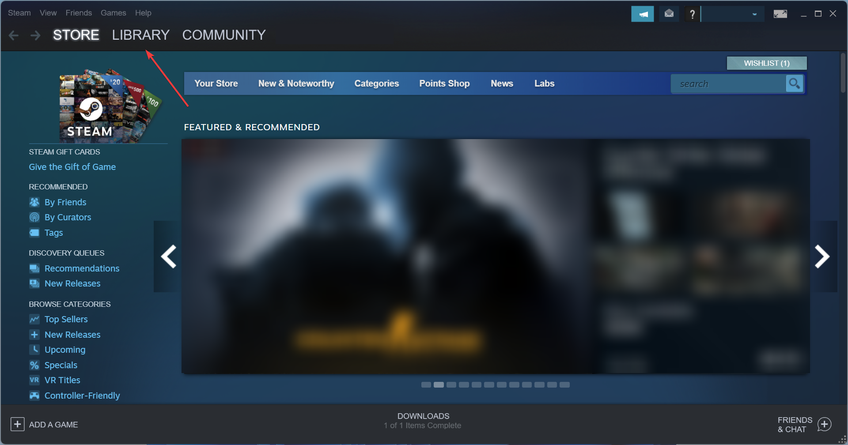The width and height of the screenshot is (848, 445).
Task: Click the Tags icon
Action: click(x=34, y=233)
